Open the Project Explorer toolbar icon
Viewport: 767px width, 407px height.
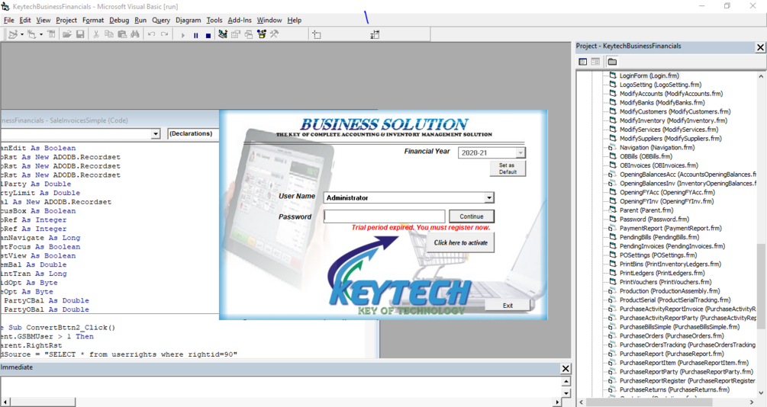pyautogui.click(x=223, y=34)
